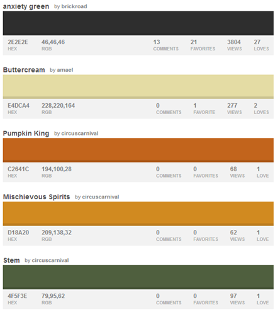Viewport: 278px width, 315px height.
Task: Open the Buttercream color title
Action: coord(24,70)
